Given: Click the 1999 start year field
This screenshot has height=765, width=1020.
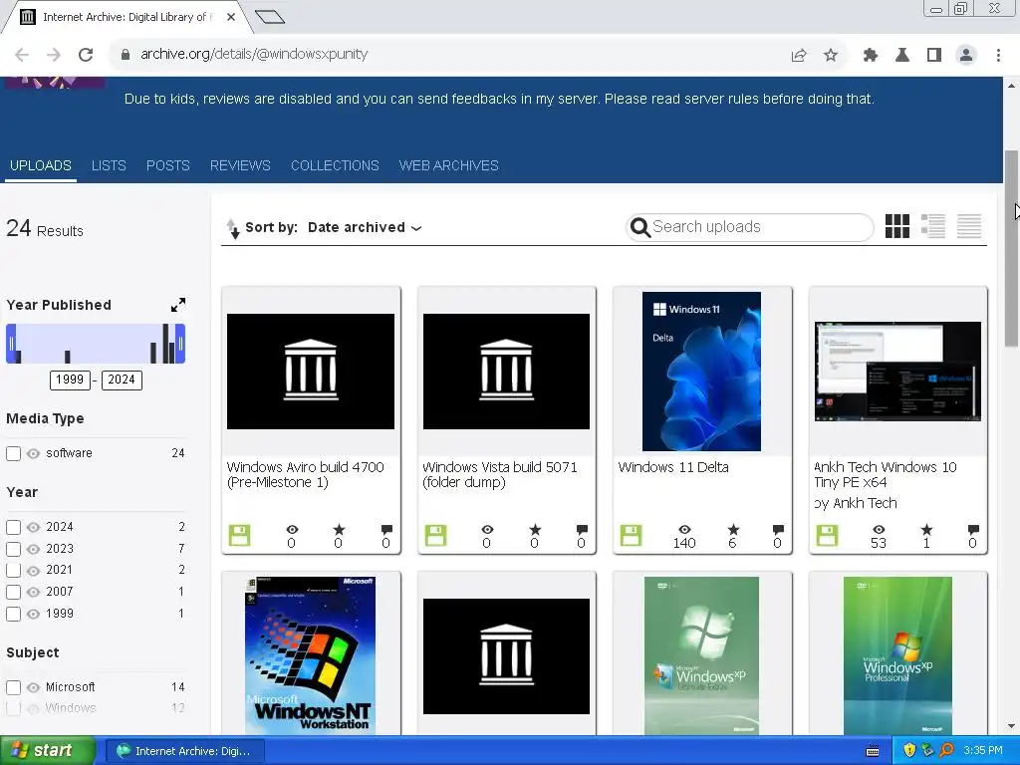Looking at the screenshot, I should tap(70, 380).
